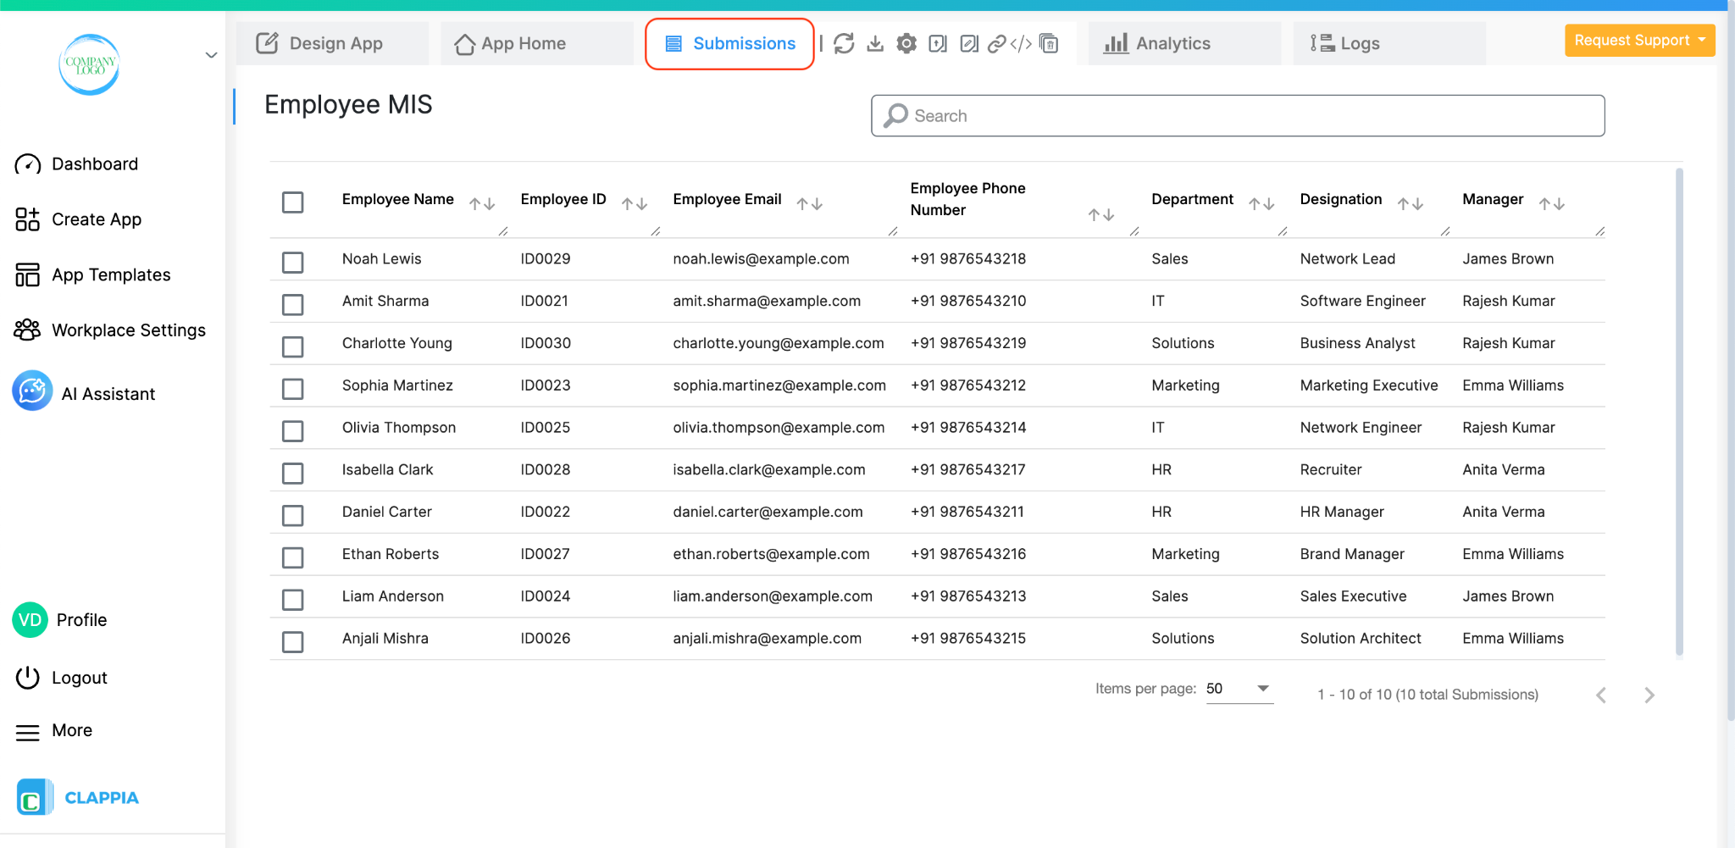Refresh the submissions list
This screenshot has height=848, width=1735.
pyautogui.click(x=844, y=43)
